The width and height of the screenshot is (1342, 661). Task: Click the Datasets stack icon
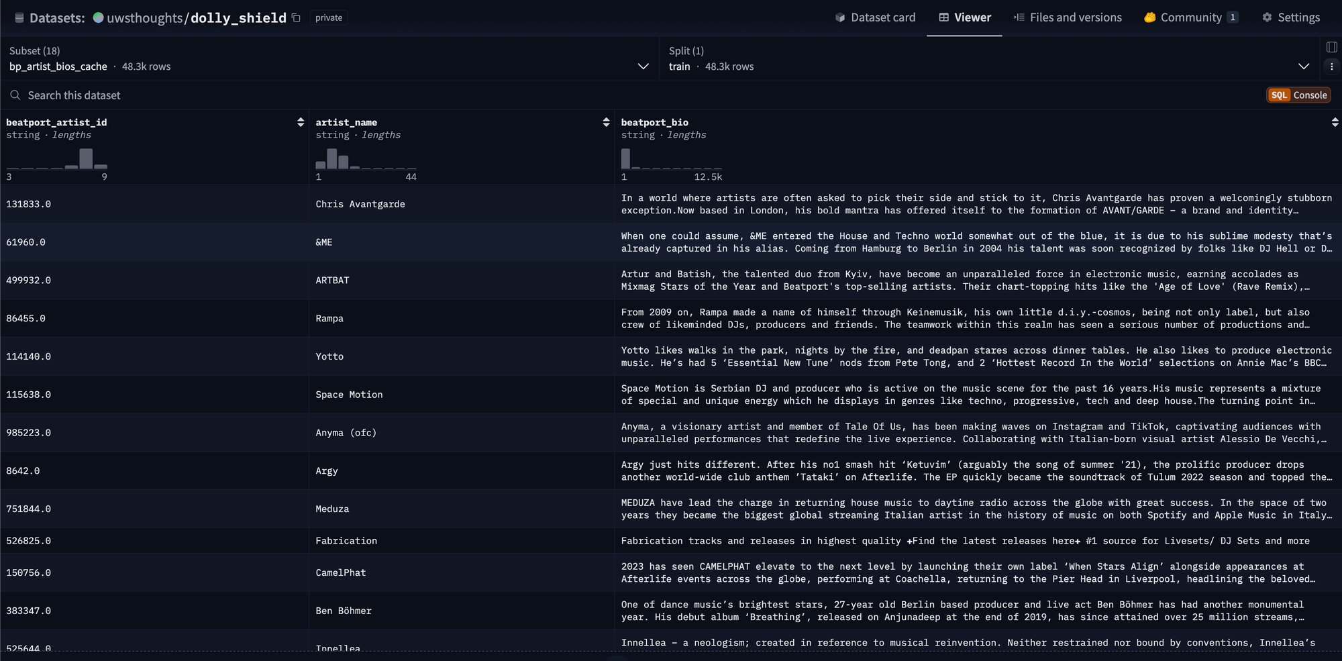point(19,18)
